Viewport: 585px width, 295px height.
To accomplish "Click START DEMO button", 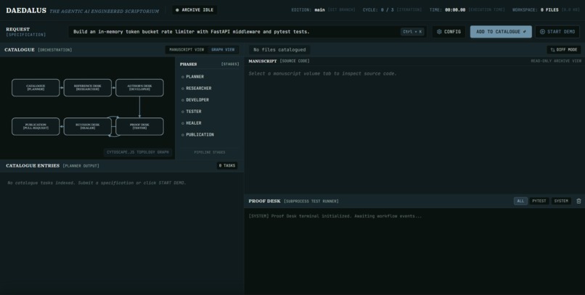I will click(x=557, y=32).
